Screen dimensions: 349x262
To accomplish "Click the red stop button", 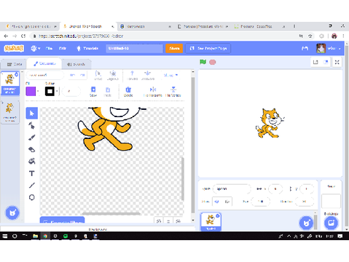I will [x=213, y=63].
